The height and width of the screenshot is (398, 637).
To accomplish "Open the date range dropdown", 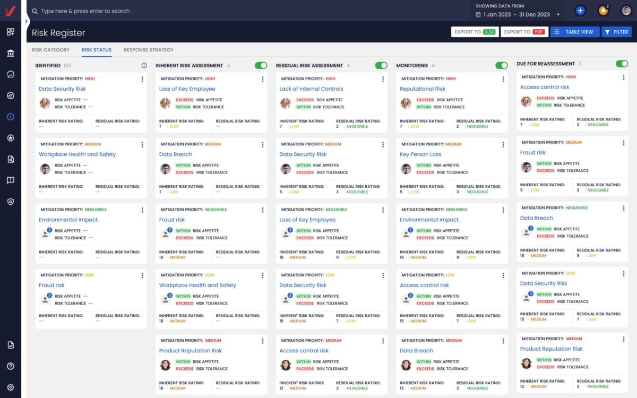I will point(519,14).
